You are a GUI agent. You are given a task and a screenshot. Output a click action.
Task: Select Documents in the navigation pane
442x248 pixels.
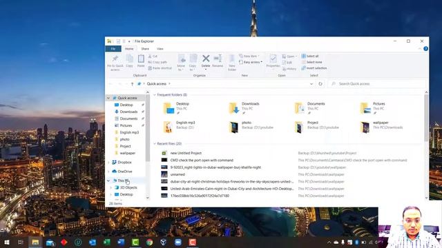pyautogui.click(x=128, y=118)
